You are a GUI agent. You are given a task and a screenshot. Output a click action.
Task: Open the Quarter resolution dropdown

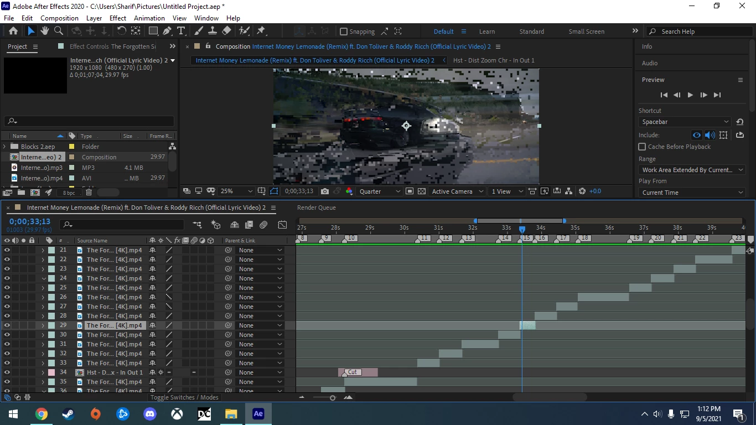coord(380,191)
